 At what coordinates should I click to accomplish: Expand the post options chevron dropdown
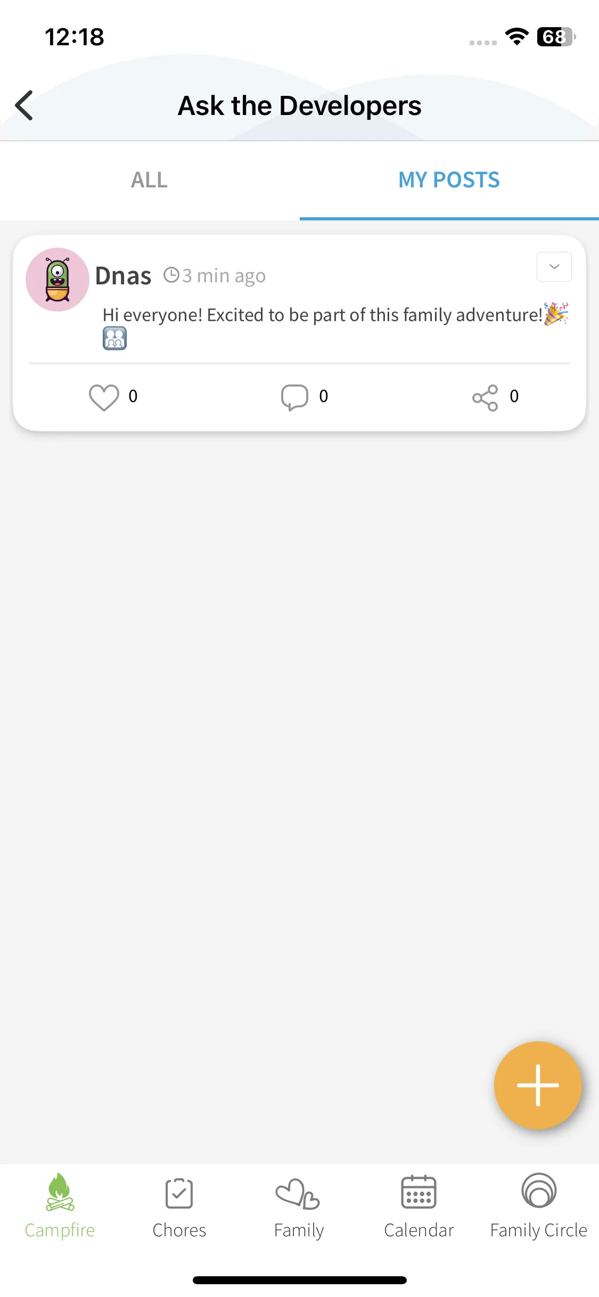point(554,267)
